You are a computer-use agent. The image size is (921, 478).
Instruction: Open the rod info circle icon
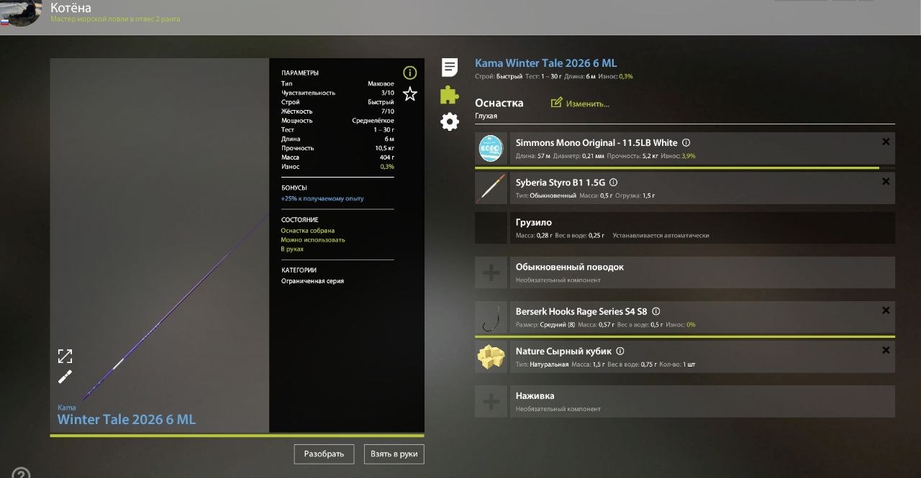(x=410, y=73)
